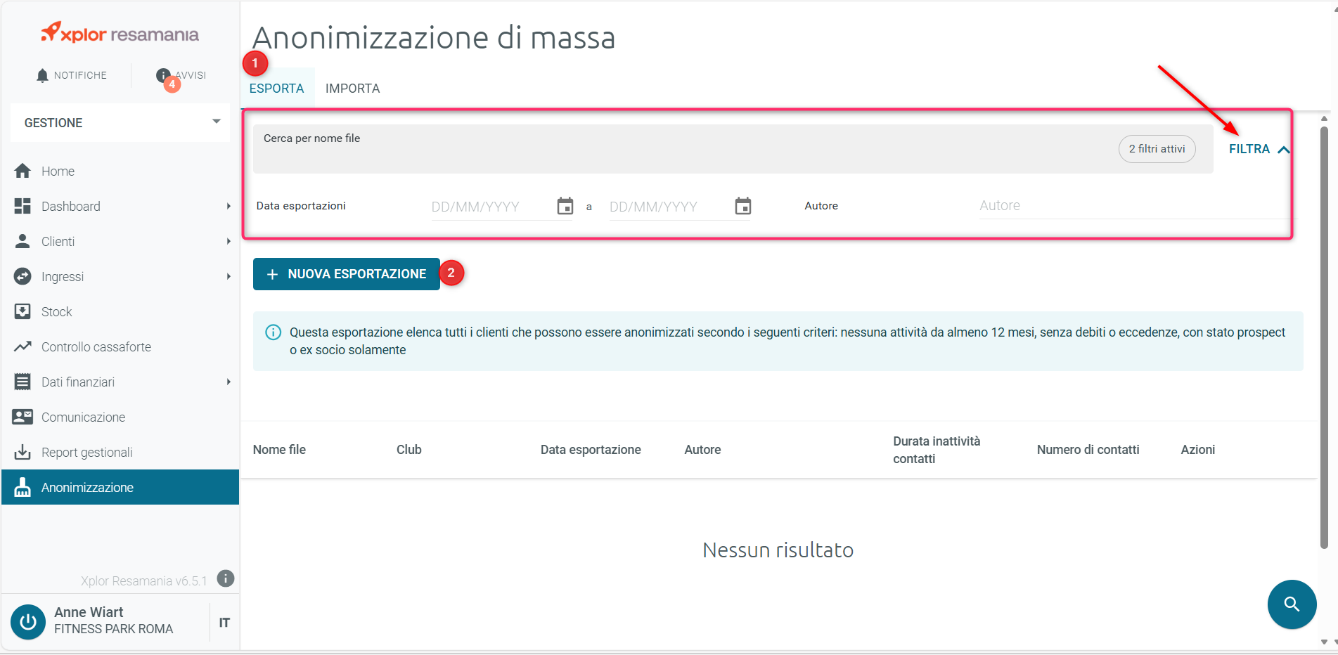
Task: Click the export end date field
Action: click(x=670, y=207)
